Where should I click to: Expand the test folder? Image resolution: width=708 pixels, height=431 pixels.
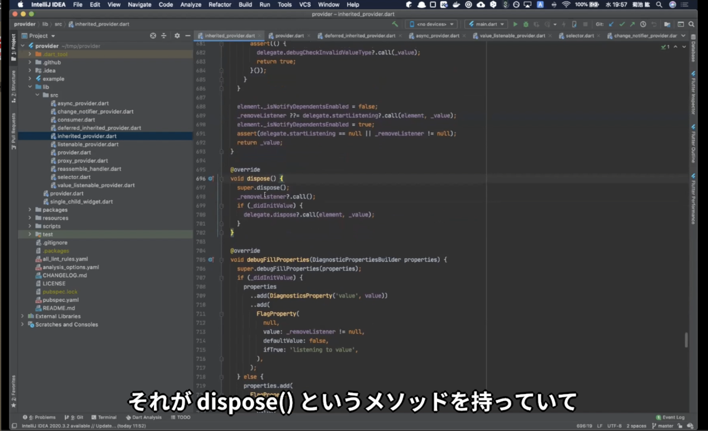(29, 234)
